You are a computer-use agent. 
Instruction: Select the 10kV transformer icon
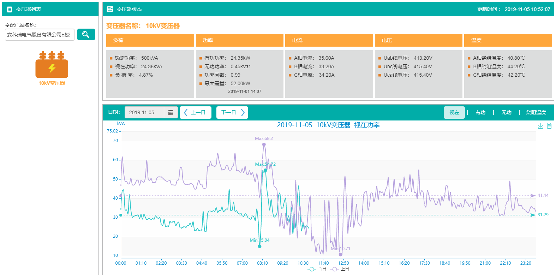pyautogui.click(x=52, y=65)
